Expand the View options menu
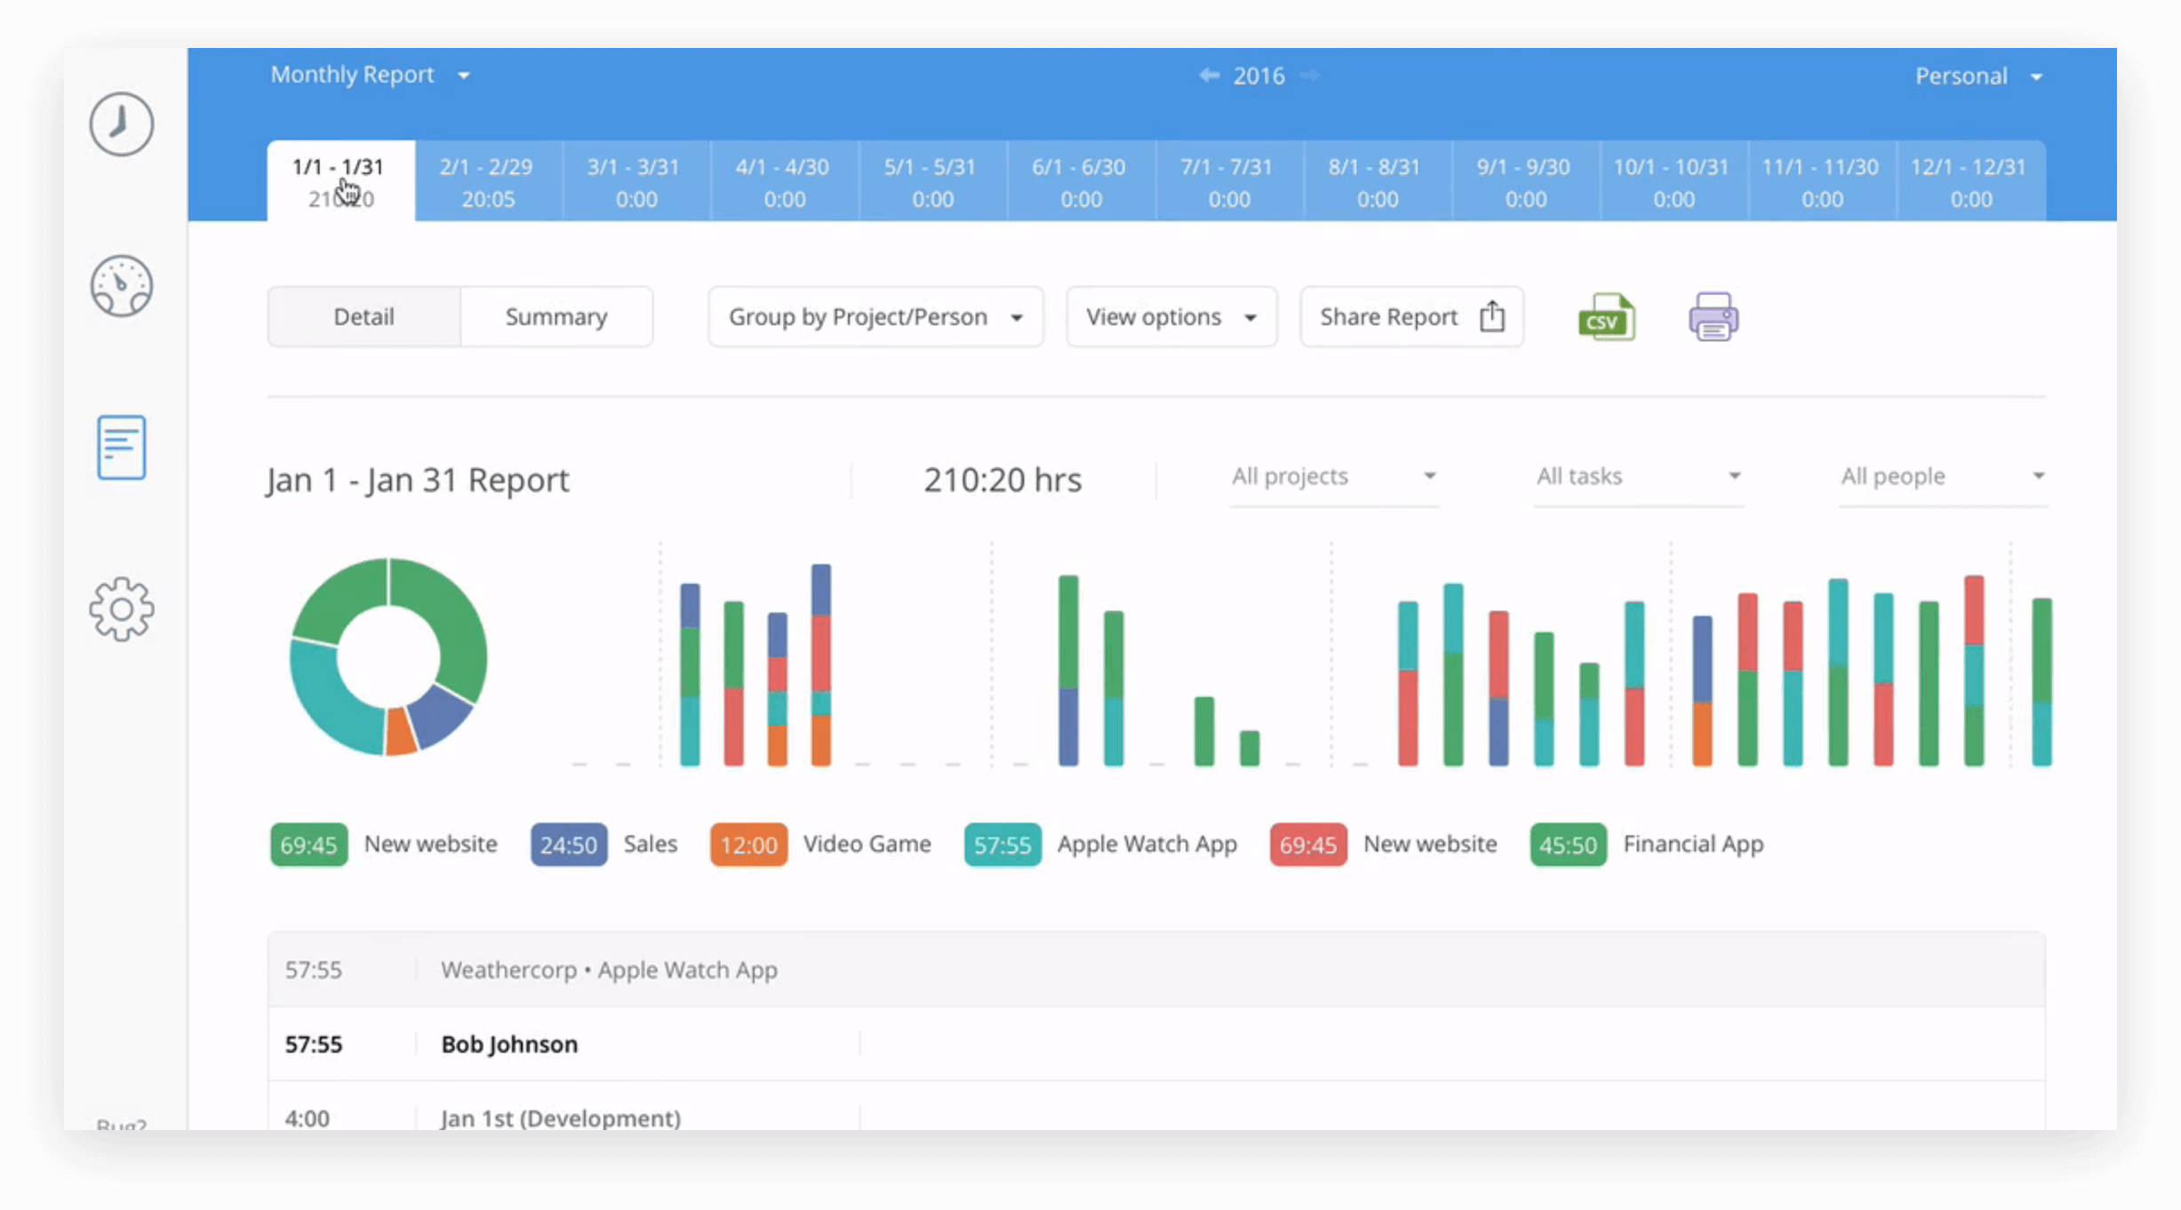This screenshot has height=1210, width=2181. point(1170,316)
